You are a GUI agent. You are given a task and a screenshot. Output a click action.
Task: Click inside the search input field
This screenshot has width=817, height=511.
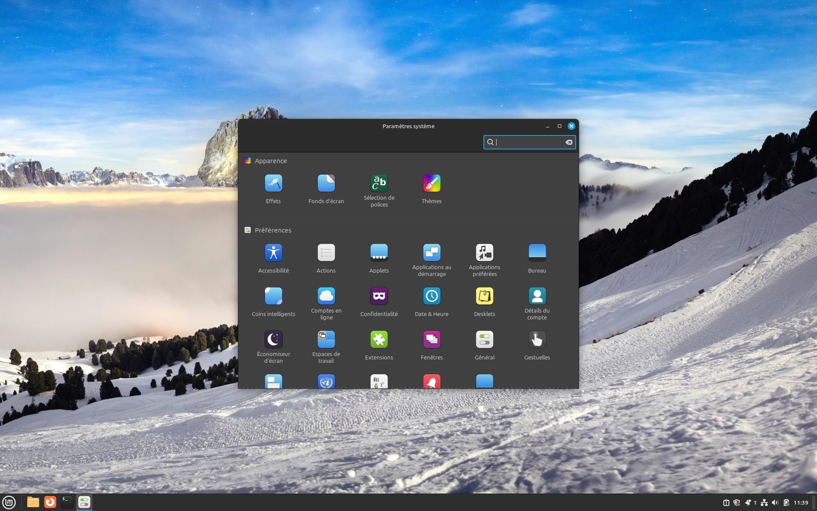pos(528,142)
